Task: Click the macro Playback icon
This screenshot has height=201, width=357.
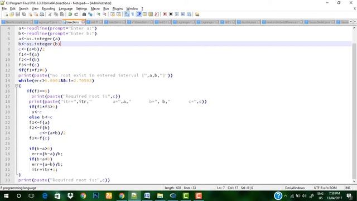Action: coord(177,15)
